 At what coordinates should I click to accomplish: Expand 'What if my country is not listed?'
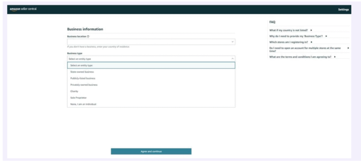click(291, 30)
